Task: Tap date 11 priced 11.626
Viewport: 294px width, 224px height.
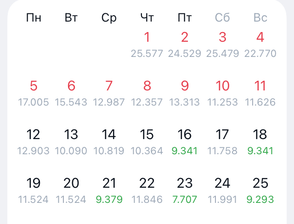Action: click(260, 92)
